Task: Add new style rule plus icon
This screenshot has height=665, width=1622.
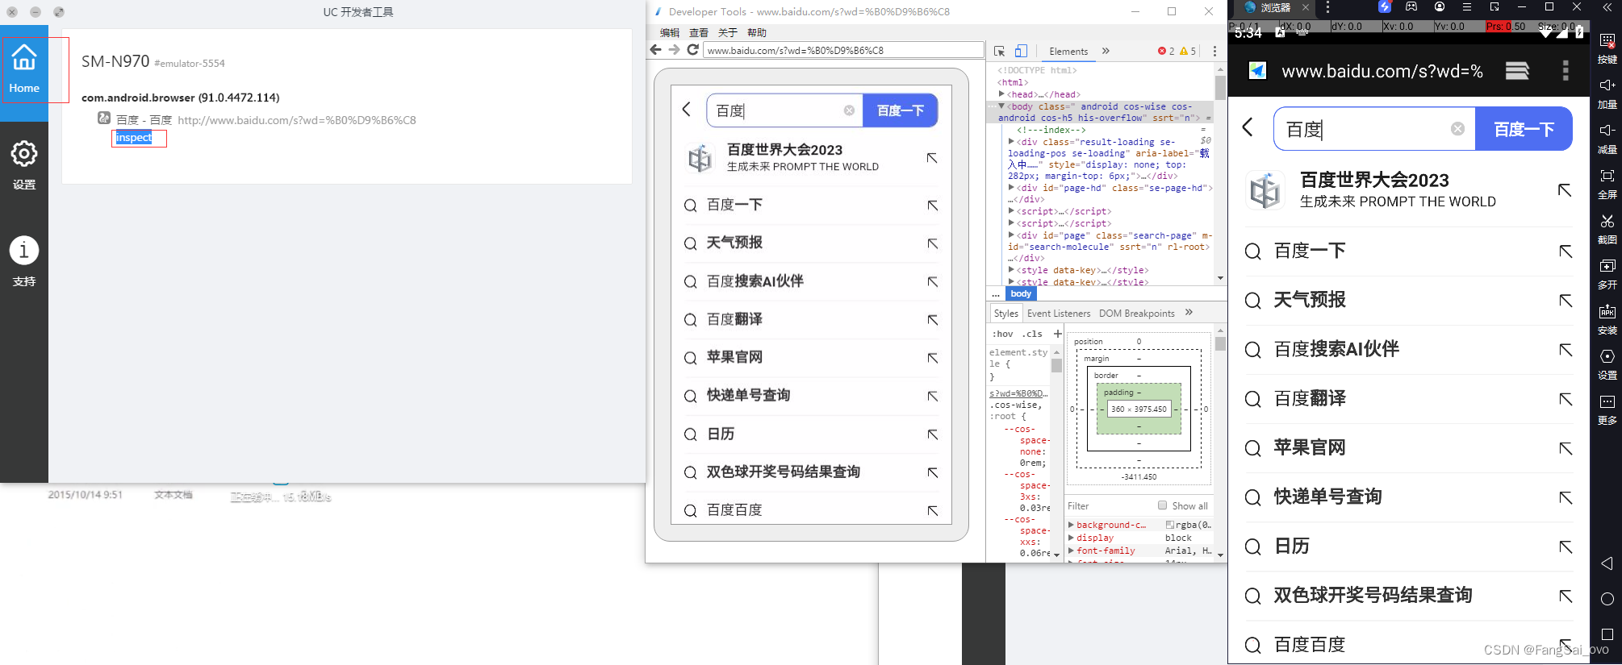Action: coord(1057,334)
